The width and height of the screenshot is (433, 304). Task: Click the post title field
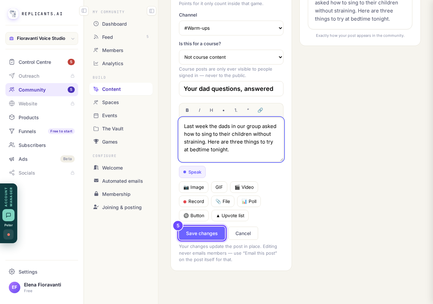pyautogui.click(x=231, y=89)
